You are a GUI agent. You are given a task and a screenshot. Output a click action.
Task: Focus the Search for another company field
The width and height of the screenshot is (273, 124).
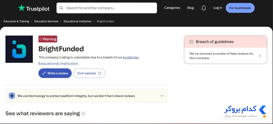107,8
